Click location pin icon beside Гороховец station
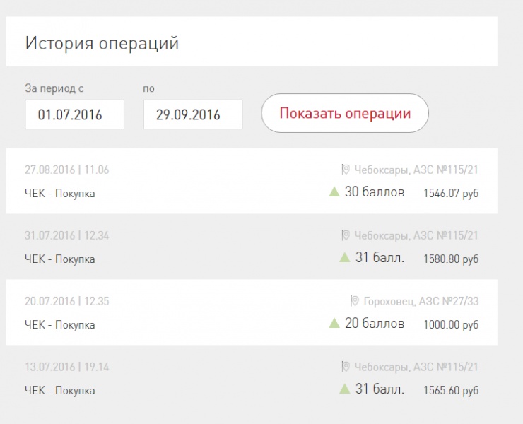The height and width of the screenshot is (424, 523). pyautogui.click(x=355, y=301)
